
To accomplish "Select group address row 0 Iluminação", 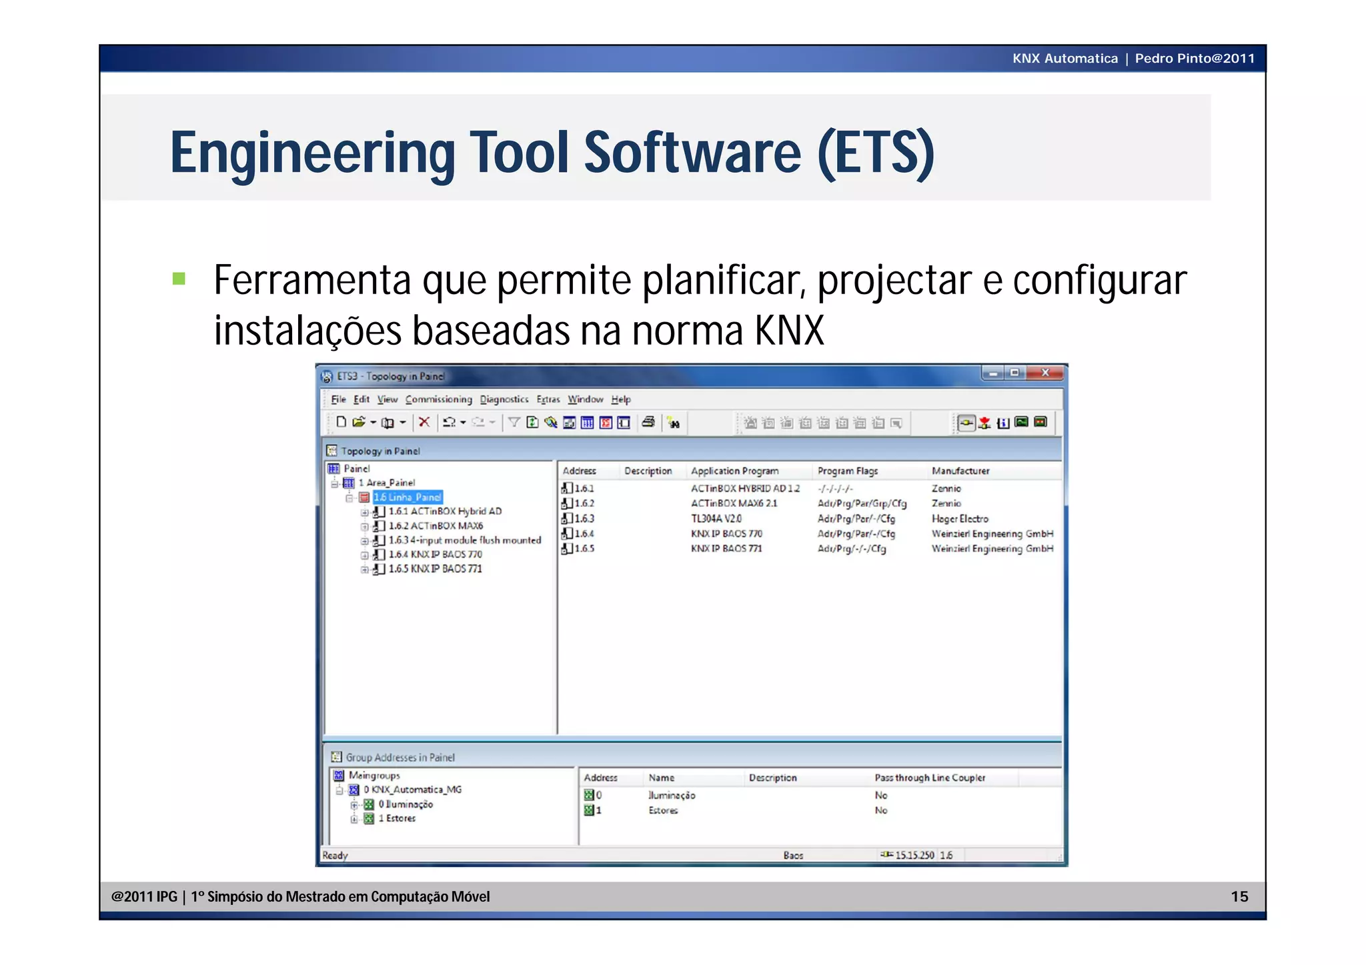I will point(819,796).
